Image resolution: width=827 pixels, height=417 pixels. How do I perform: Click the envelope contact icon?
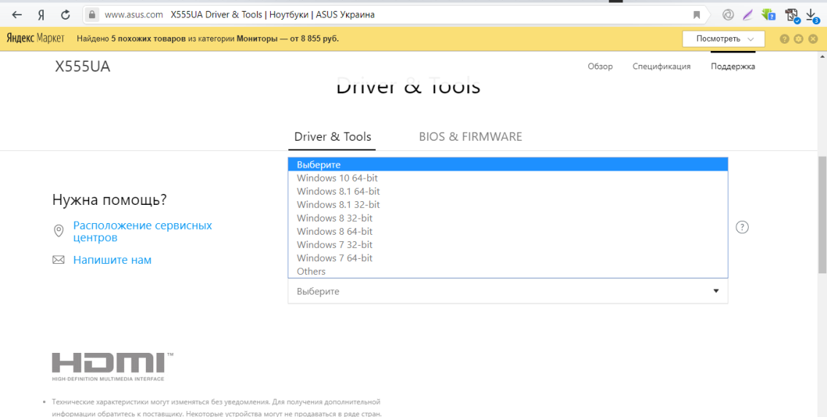pos(58,260)
